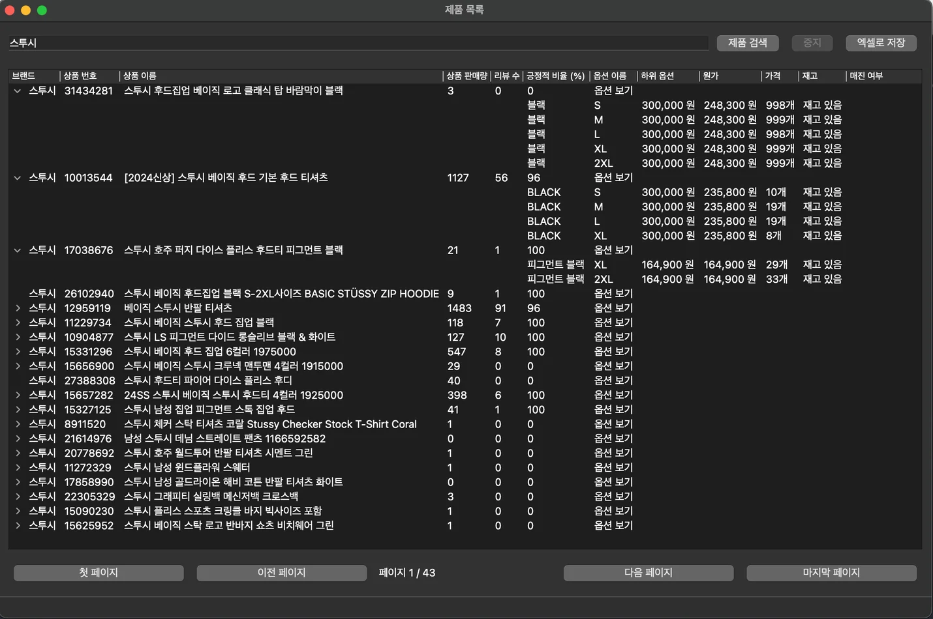The width and height of the screenshot is (933, 619).
Task: Click the 재고 column header
Action: [x=822, y=76]
